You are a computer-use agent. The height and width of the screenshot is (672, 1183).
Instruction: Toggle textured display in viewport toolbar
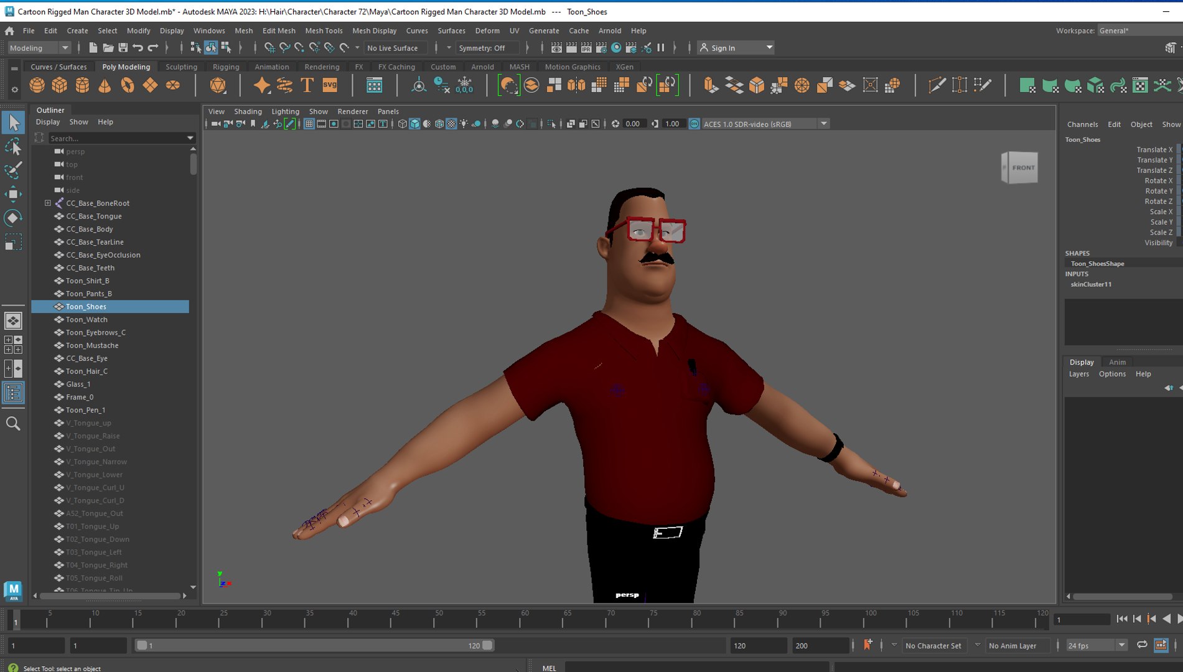pos(451,124)
